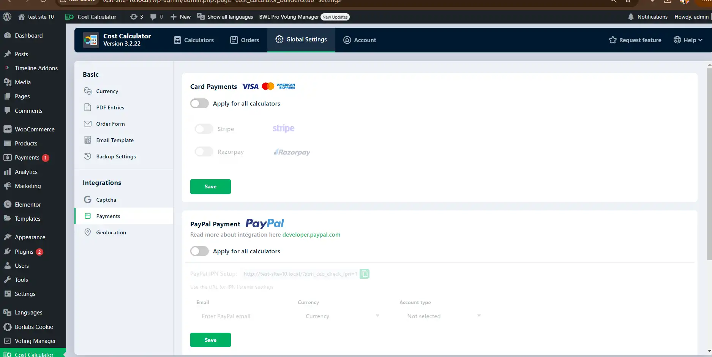Click the Media icon in the WordPress sidebar
The width and height of the screenshot is (712, 357).
pos(8,82)
